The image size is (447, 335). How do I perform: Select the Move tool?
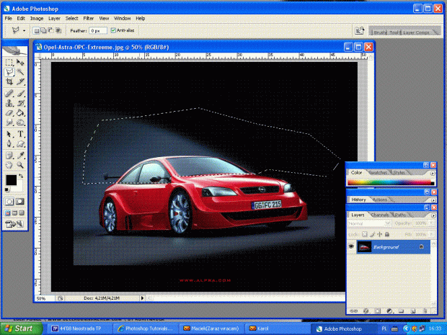click(x=21, y=62)
